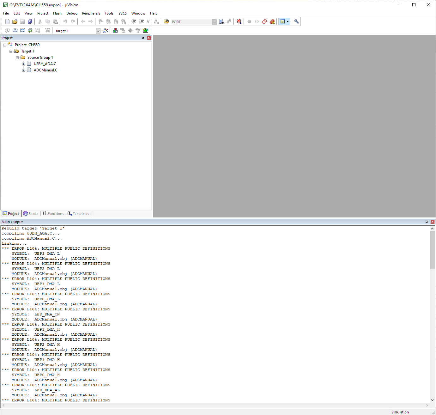Open the Project menu
The image size is (436, 415).
point(43,13)
